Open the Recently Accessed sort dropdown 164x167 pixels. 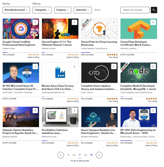[x=16, y=10]
